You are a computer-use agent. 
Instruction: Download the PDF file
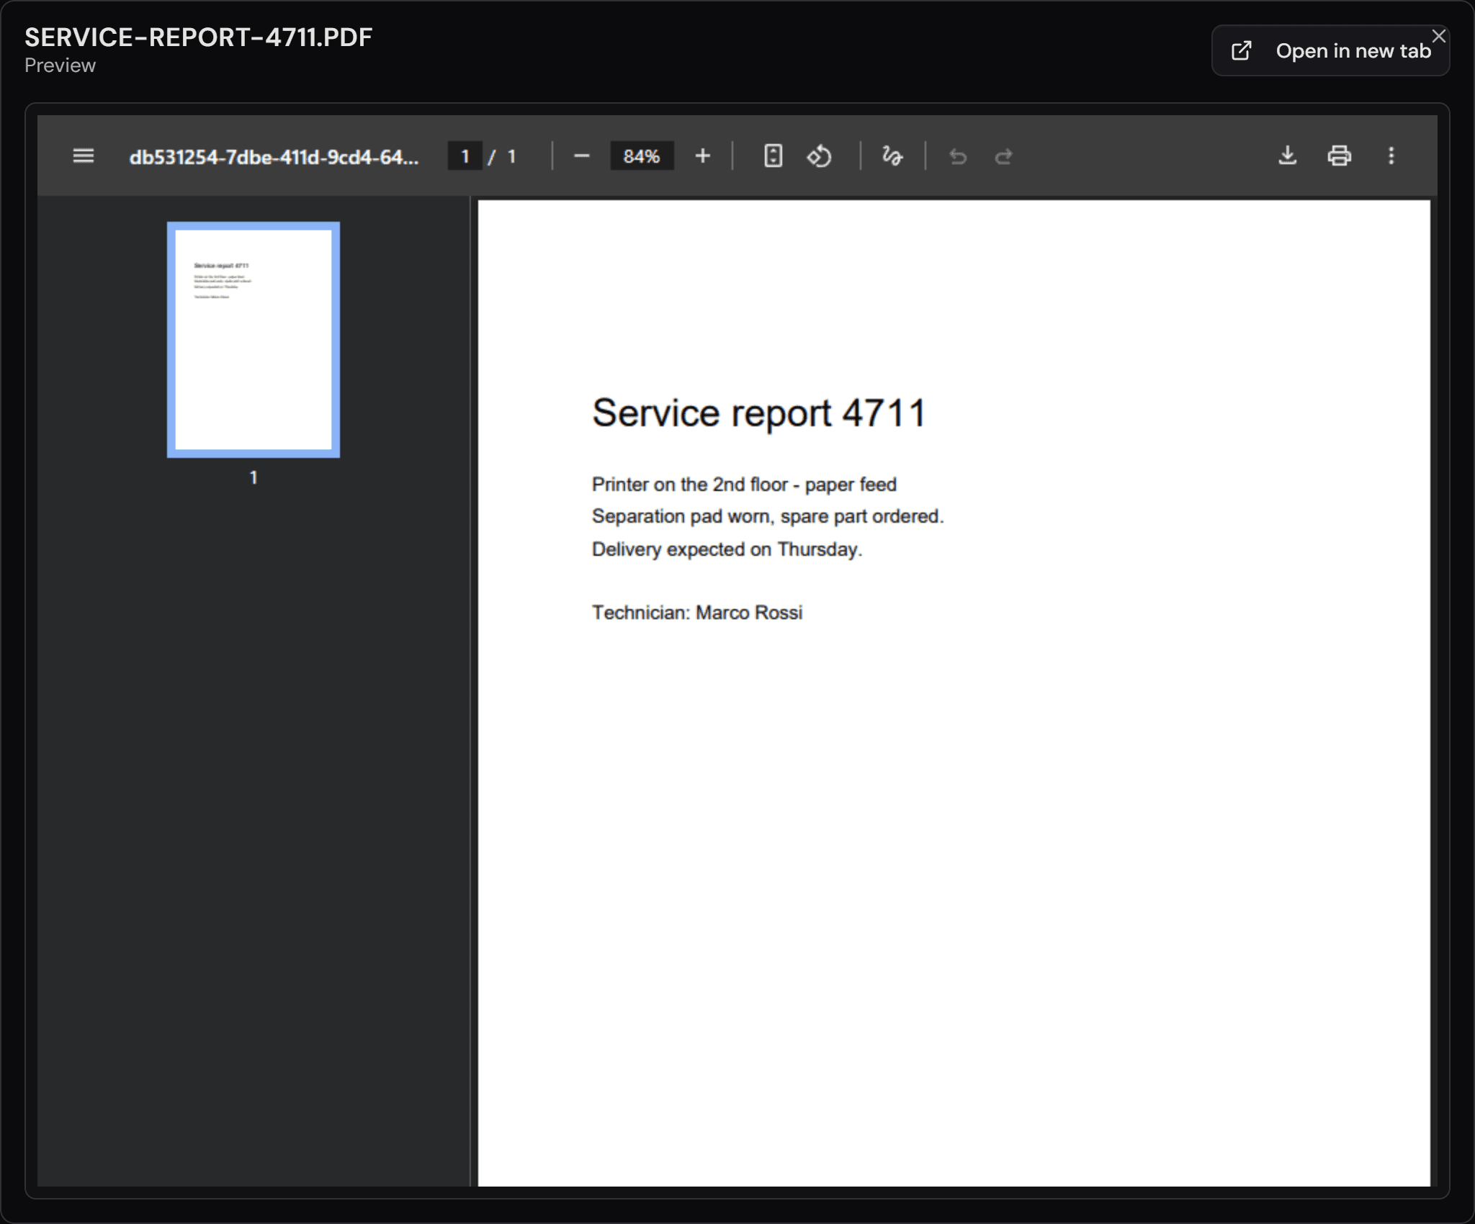click(x=1288, y=156)
